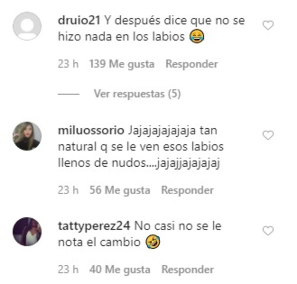
Task: Click Responder under druio21's comment
Action: pyautogui.click(x=192, y=64)
